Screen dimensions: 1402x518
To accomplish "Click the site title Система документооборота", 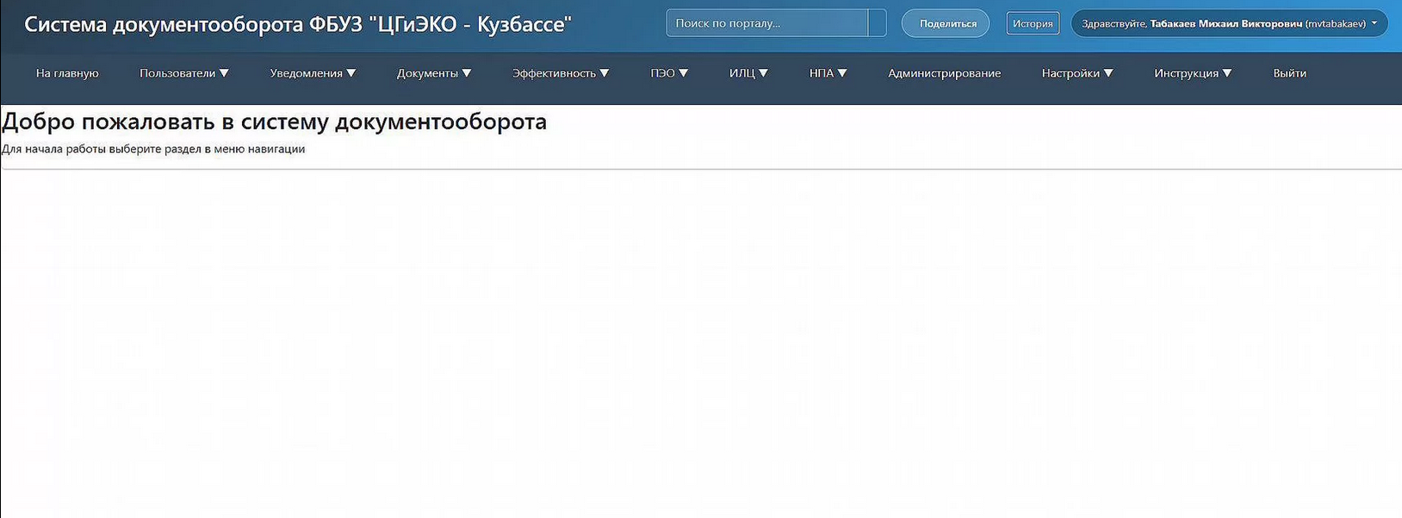I will pos(297,24).
